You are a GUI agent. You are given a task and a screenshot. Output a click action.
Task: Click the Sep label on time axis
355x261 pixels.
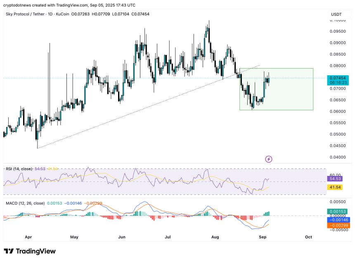(x=262, y=237)
